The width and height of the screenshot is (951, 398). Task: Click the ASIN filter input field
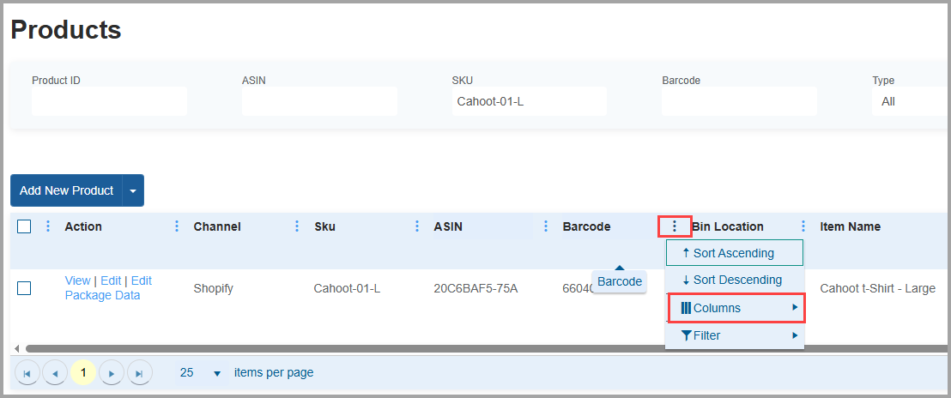click(x=319, y=101)
